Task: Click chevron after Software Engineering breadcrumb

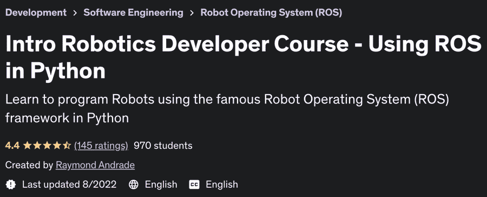Action: coord(192,13)
